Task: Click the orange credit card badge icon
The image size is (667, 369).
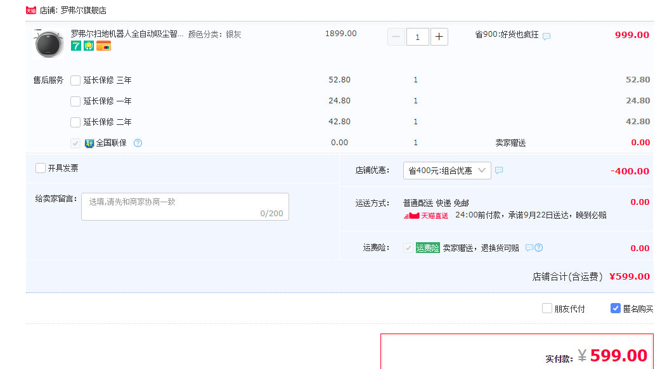Action: coord(103,46)
